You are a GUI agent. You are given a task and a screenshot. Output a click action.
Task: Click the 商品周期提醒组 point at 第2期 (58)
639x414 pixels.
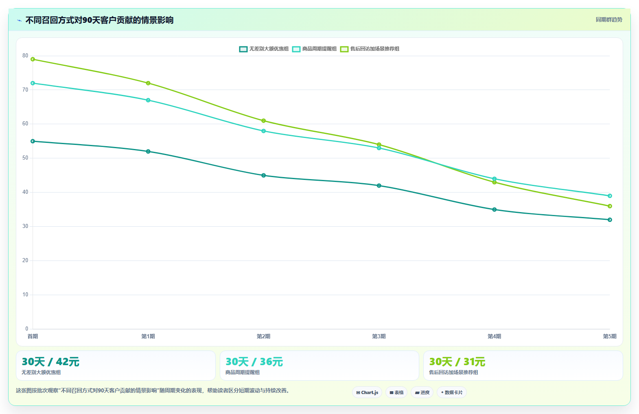pyautogui.click(x=263, y=131)
